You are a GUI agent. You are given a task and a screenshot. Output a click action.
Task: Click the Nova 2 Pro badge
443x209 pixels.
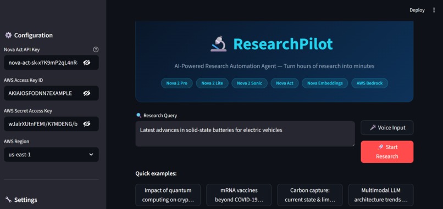click(177, 83)
